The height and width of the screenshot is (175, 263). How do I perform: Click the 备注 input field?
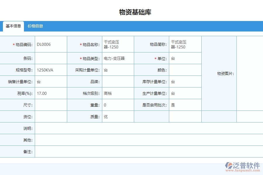coord(146,152)
